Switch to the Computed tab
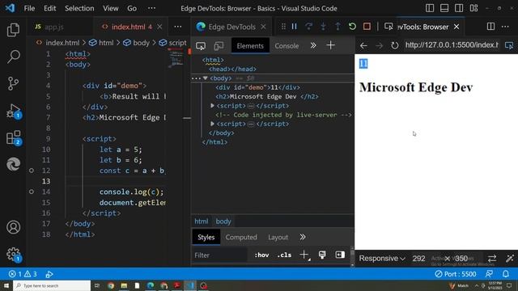The image size is (518, 291). (241, 237)
